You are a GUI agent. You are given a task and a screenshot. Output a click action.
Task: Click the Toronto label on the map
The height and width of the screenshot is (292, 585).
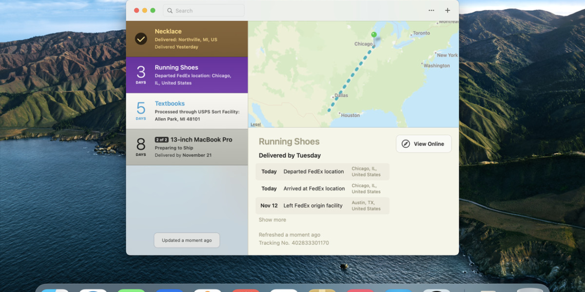click(421, 33)
